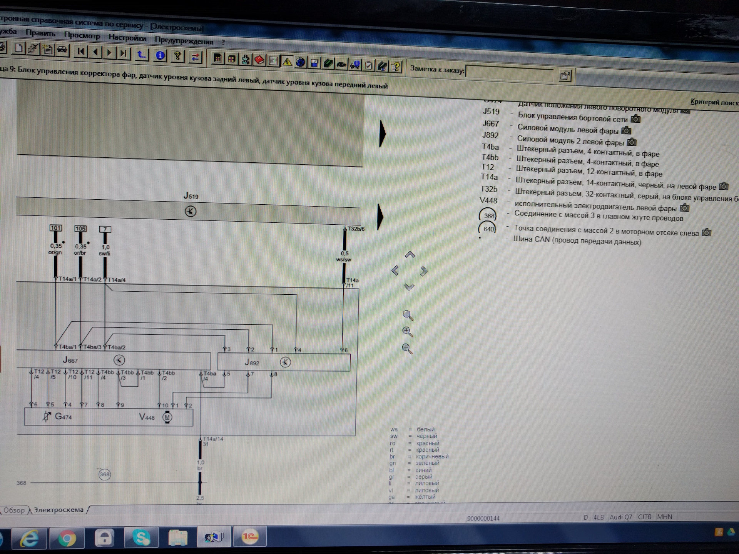Click the blue globe toolbar icon
This screenshot has width=739, height=554.
301,62
